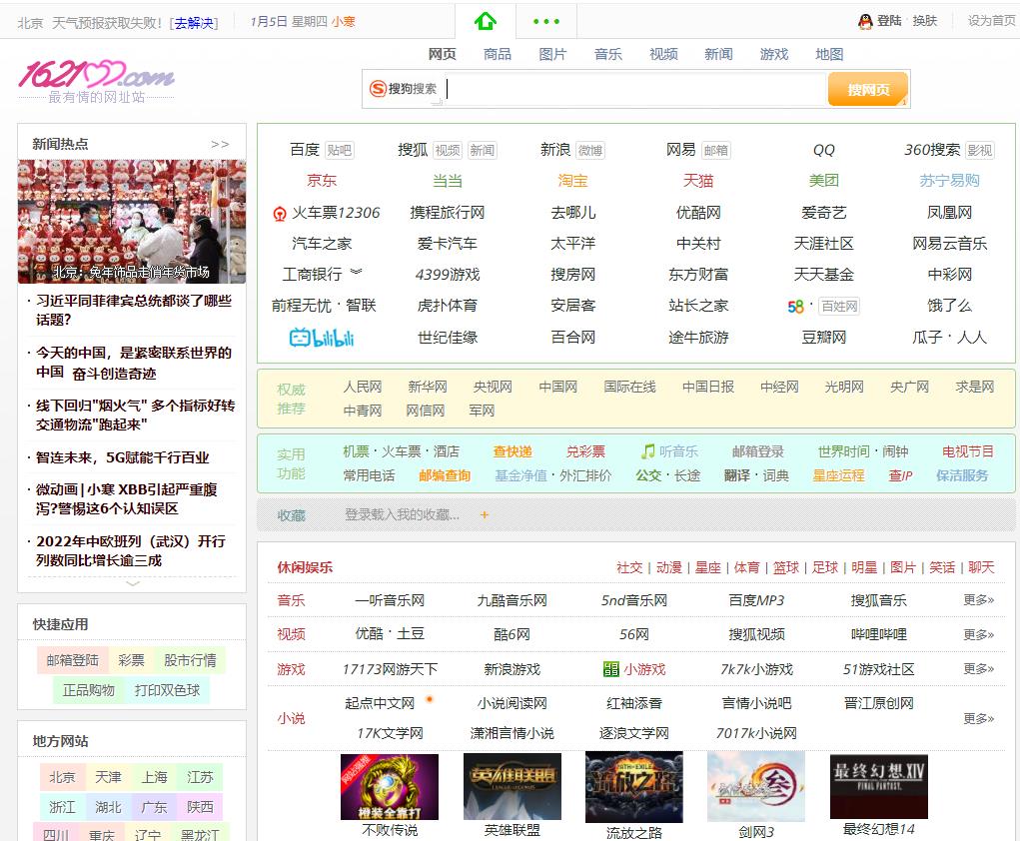
Task: Open the 聊天 category link in 休闲娱乐
Action: click(981, 567)
